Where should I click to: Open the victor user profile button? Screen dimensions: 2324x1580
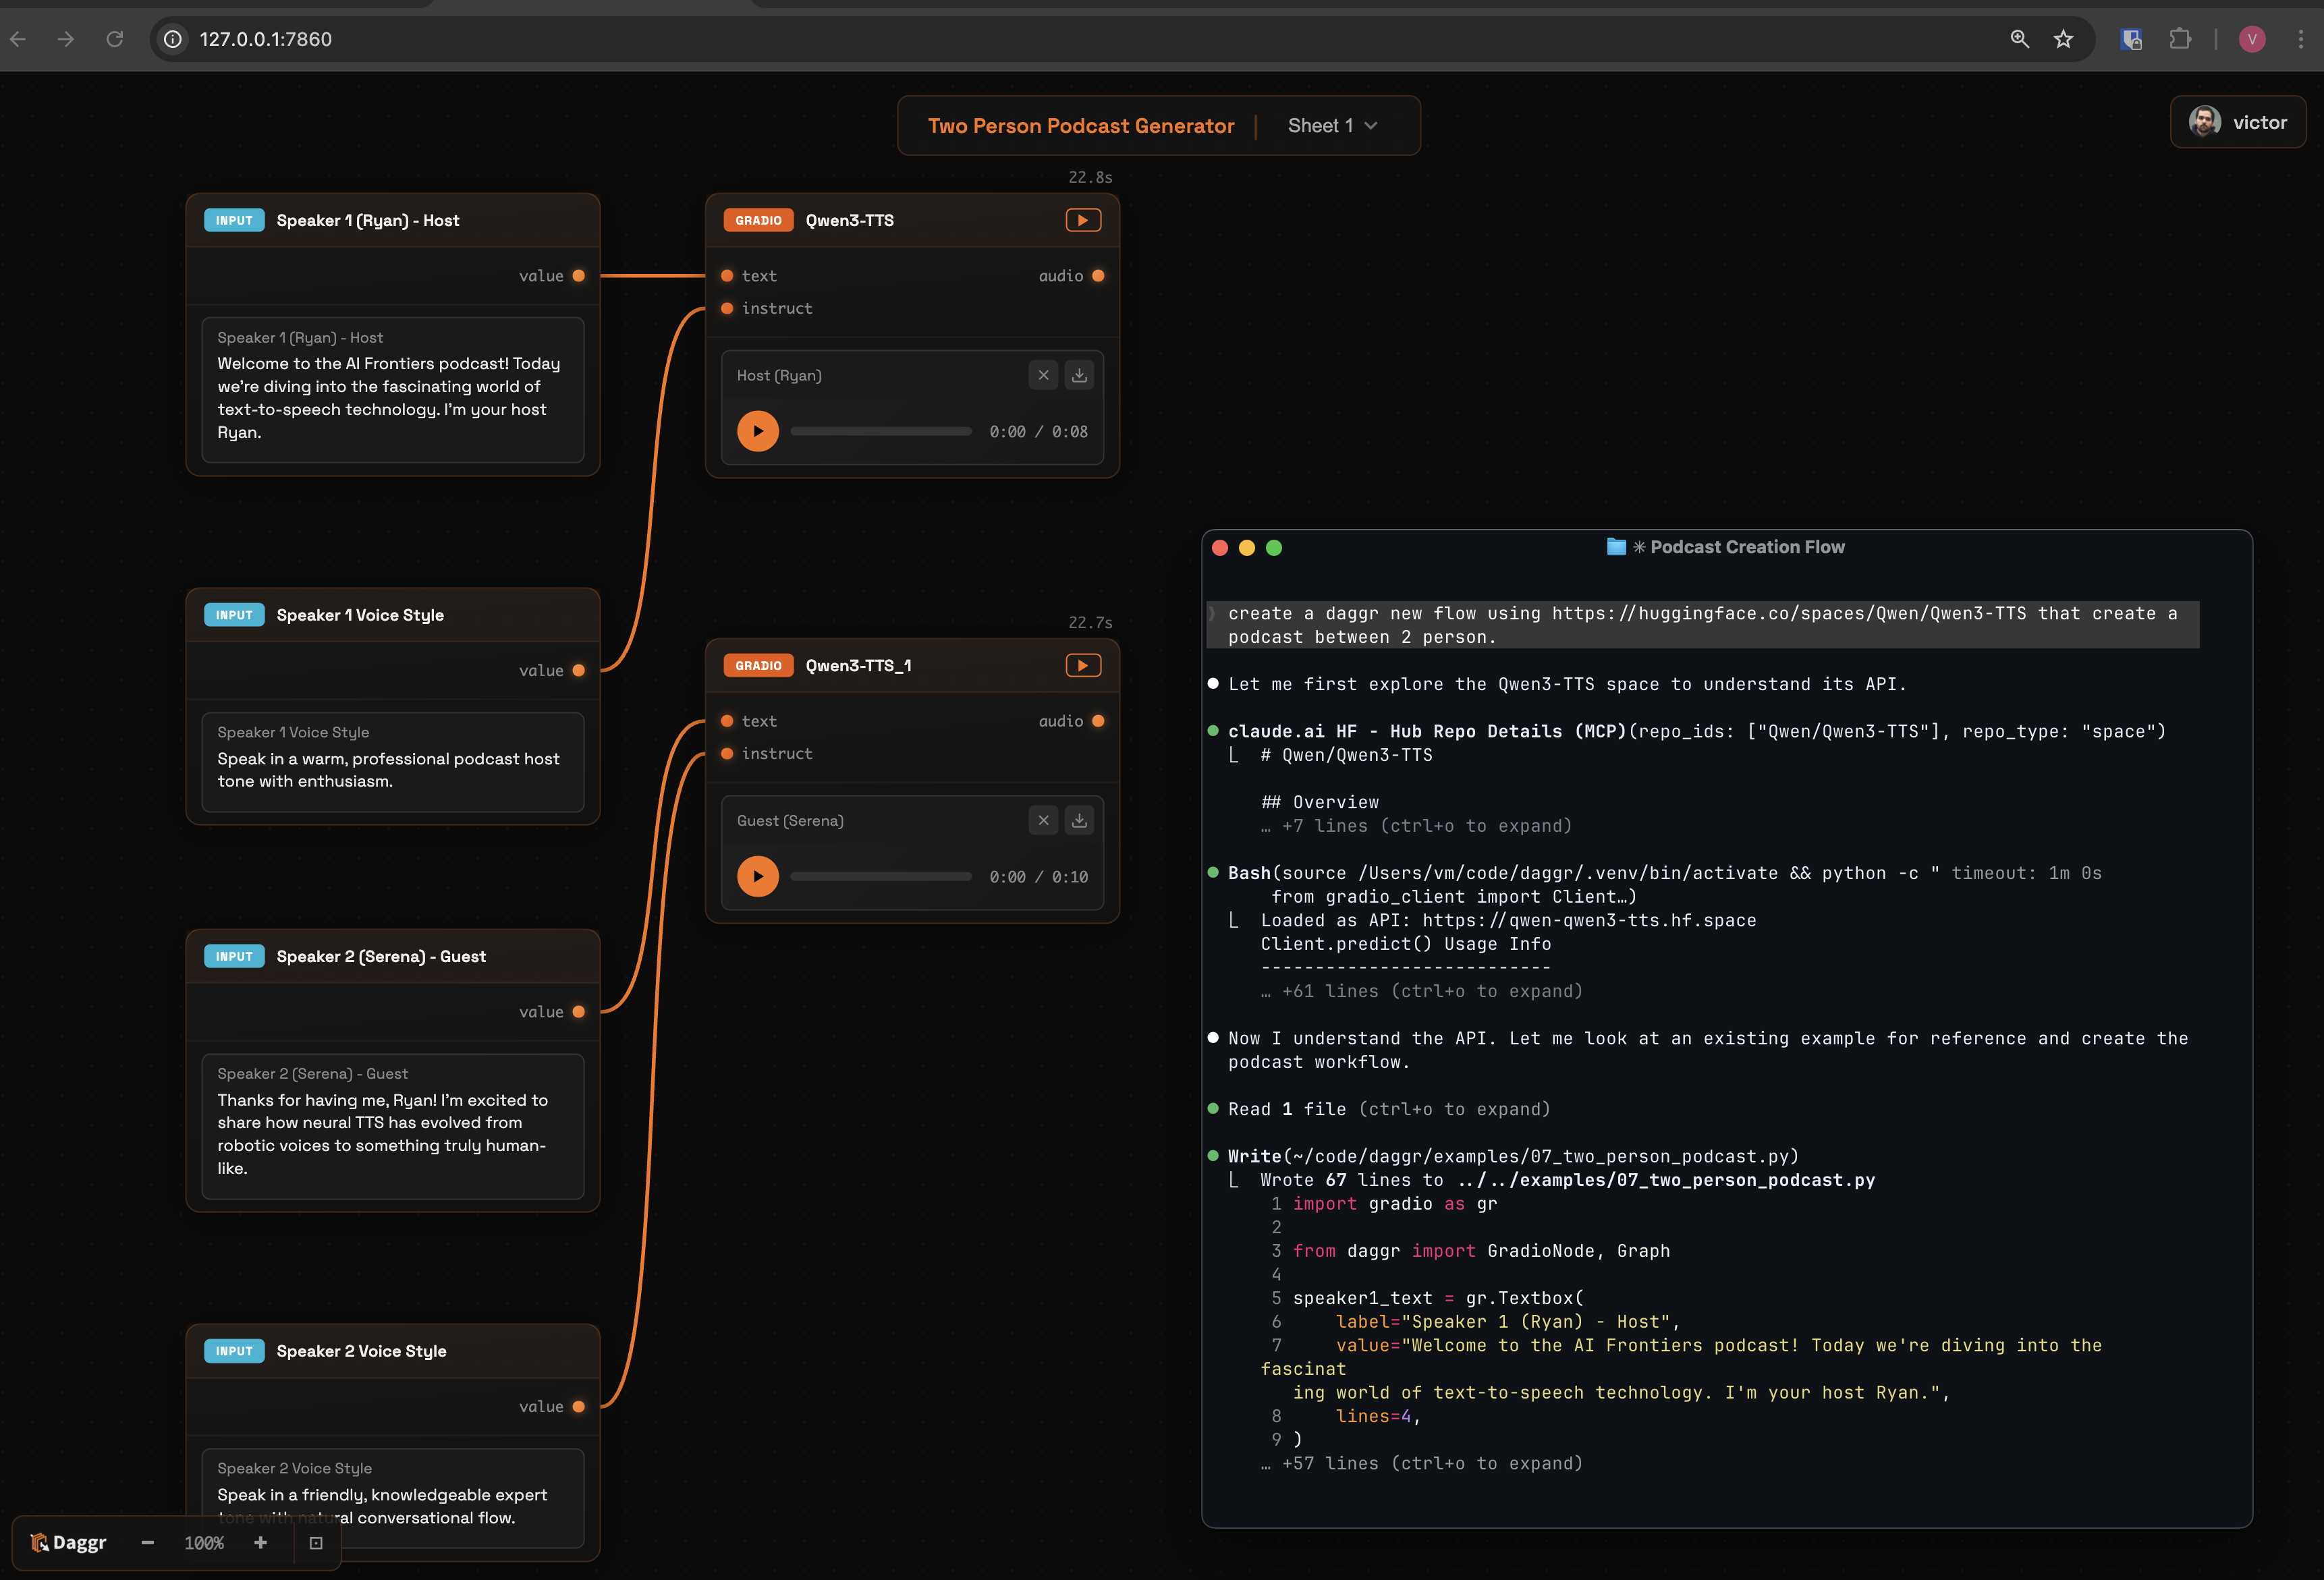[2238, 122]
